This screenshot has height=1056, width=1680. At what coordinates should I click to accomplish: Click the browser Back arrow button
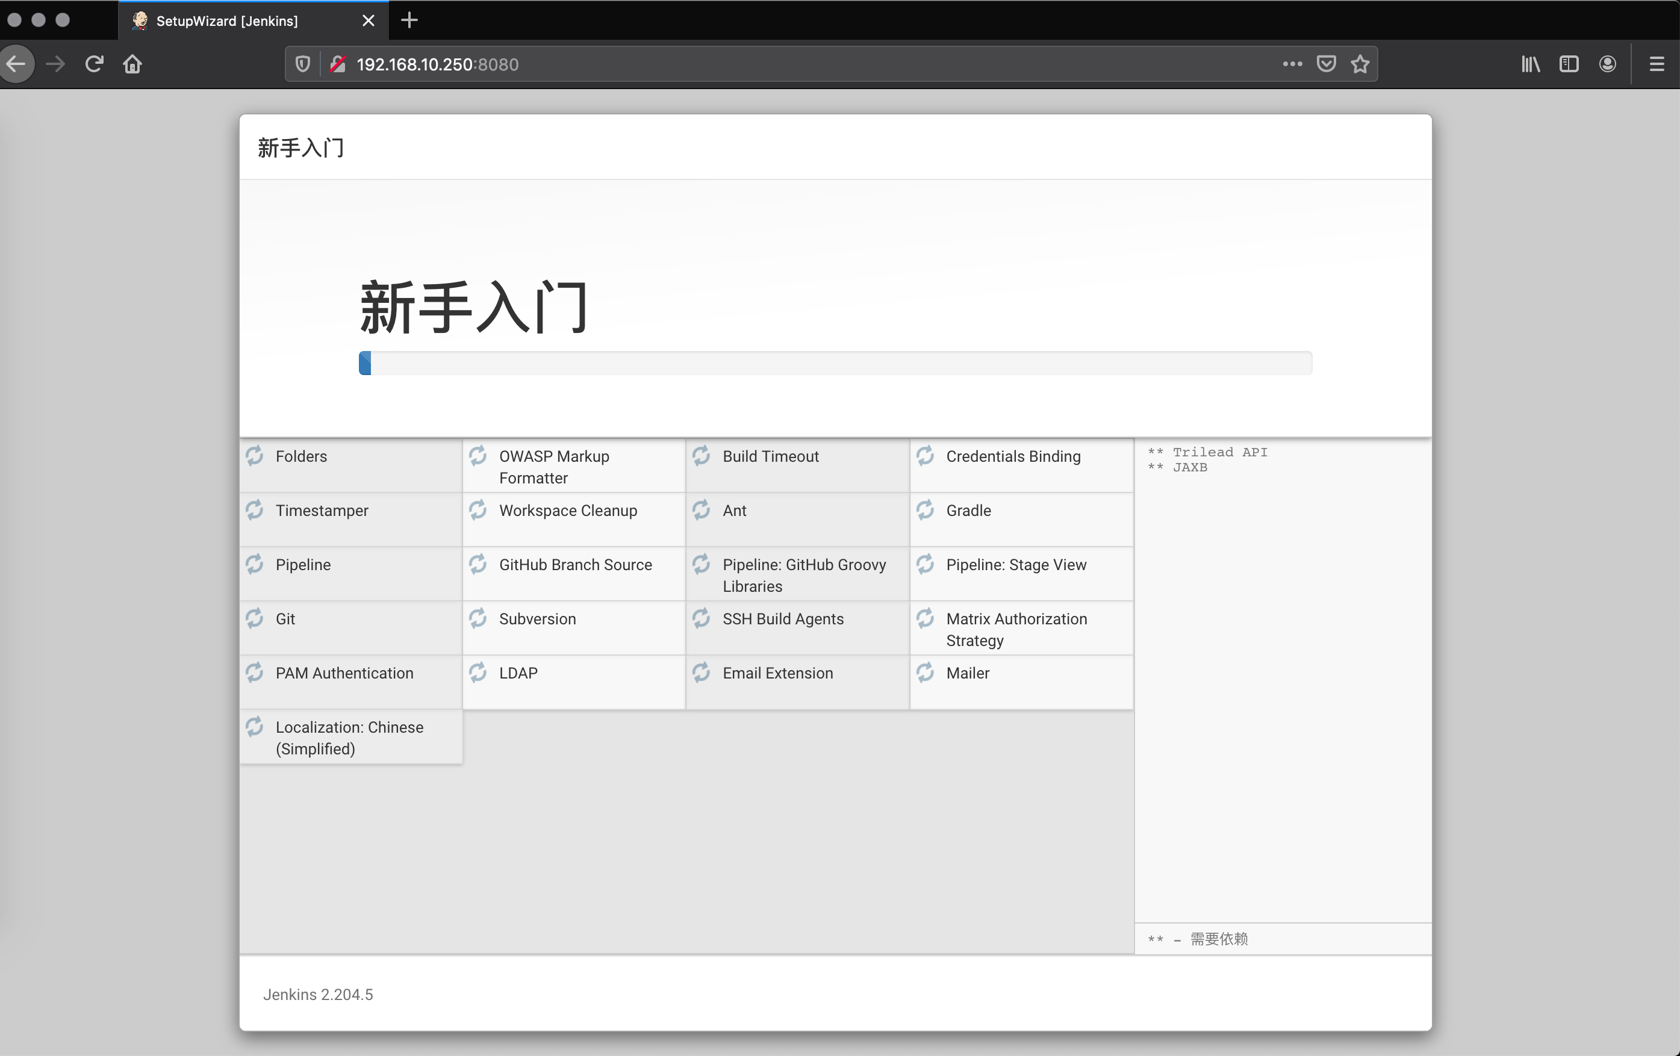tap(15, 64)
